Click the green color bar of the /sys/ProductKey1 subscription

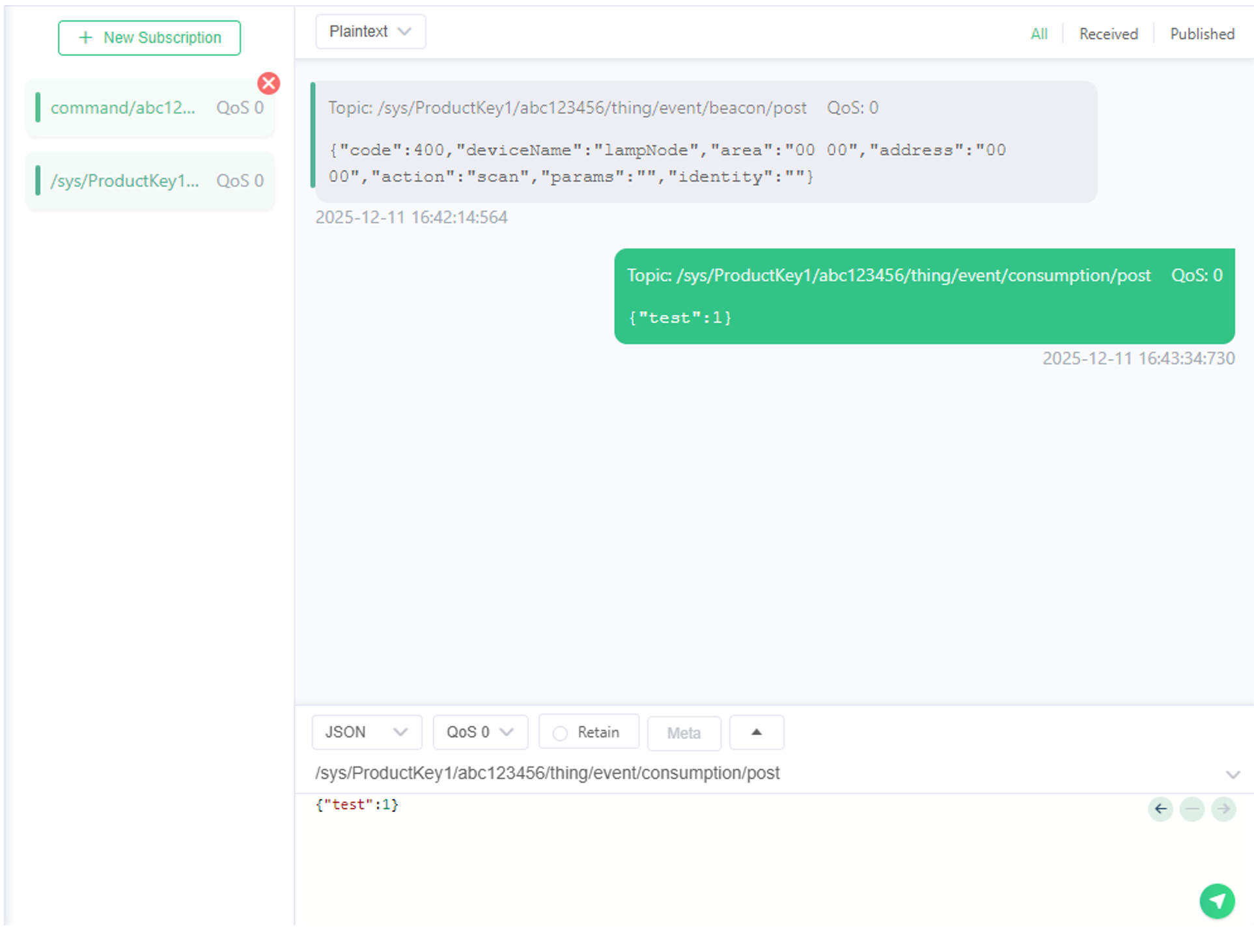[38, 180]
